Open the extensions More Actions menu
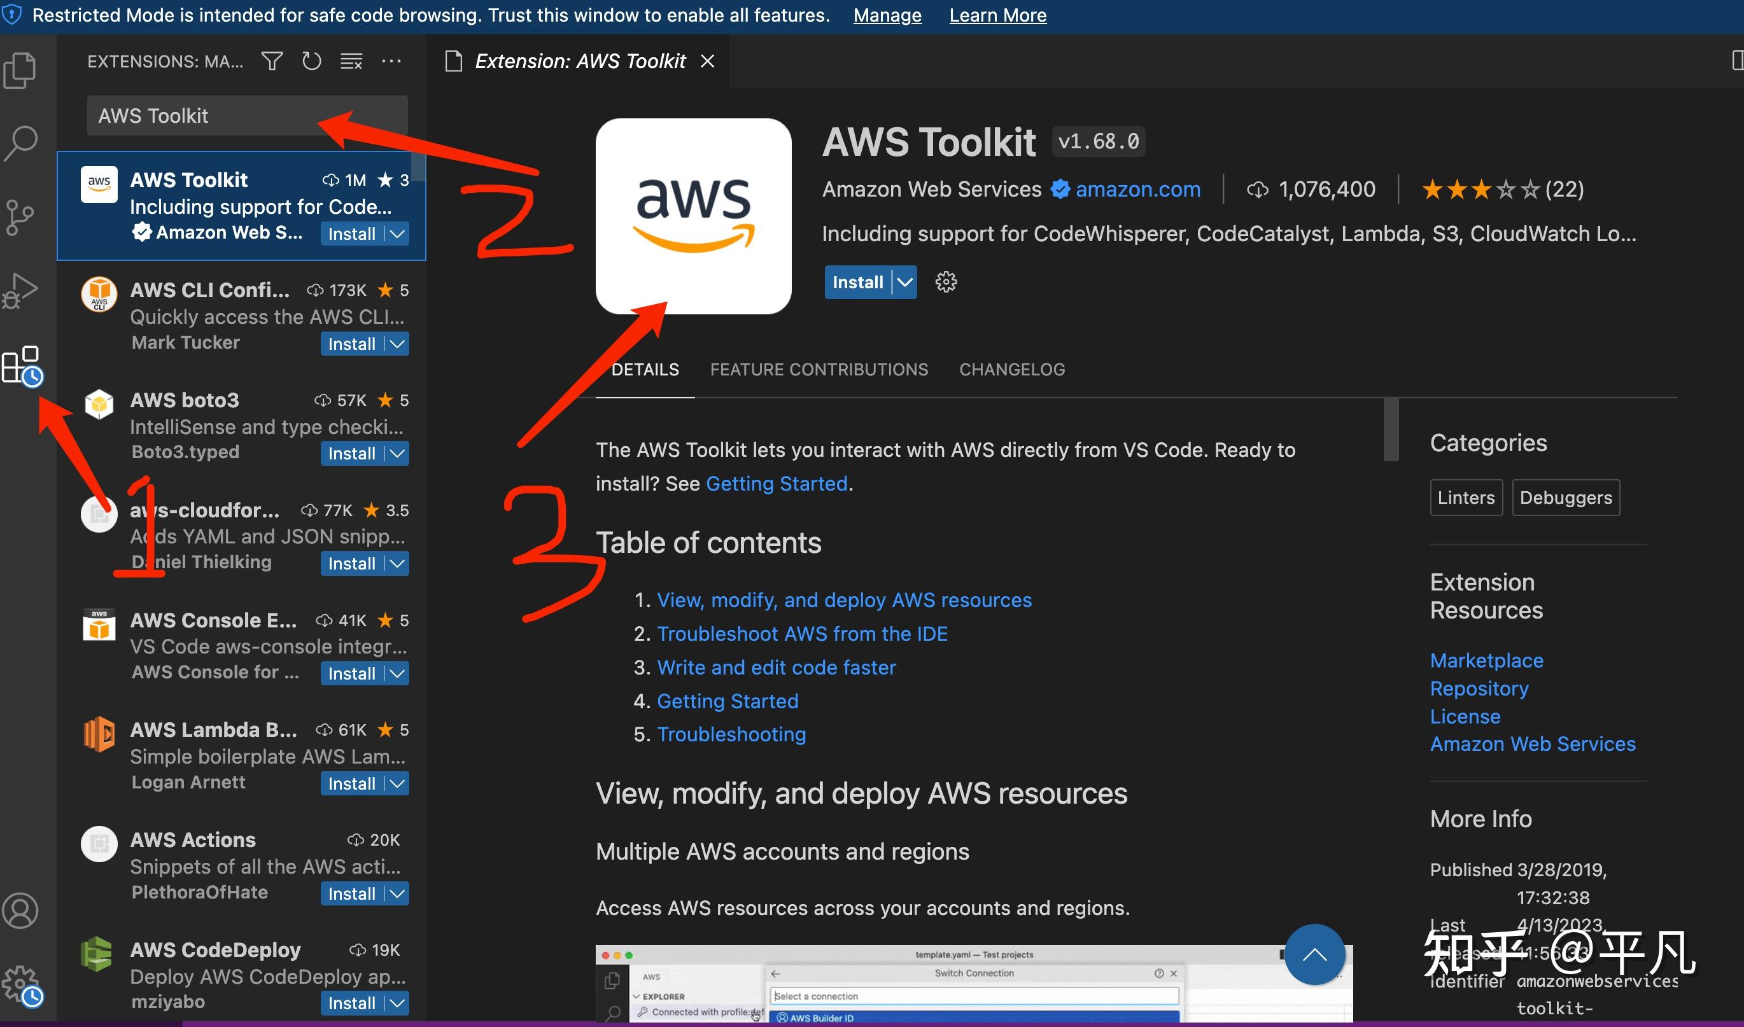The image size is (1744, 1027). [x=391, y=62]
